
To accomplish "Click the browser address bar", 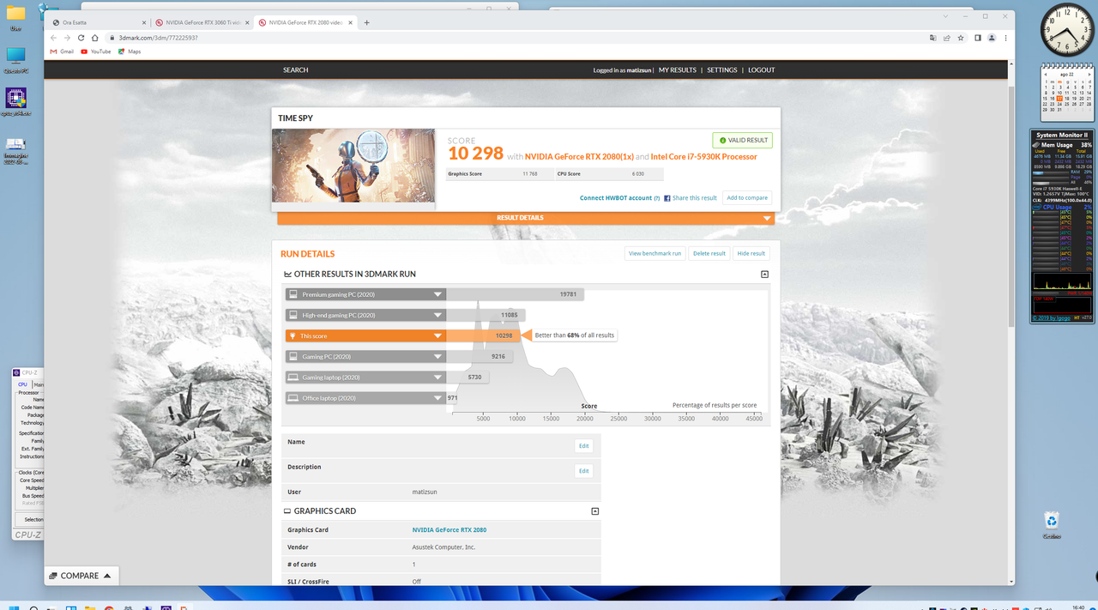I will click(x=515, y=38).
